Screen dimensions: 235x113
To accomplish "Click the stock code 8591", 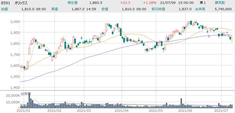I will 6,3.
